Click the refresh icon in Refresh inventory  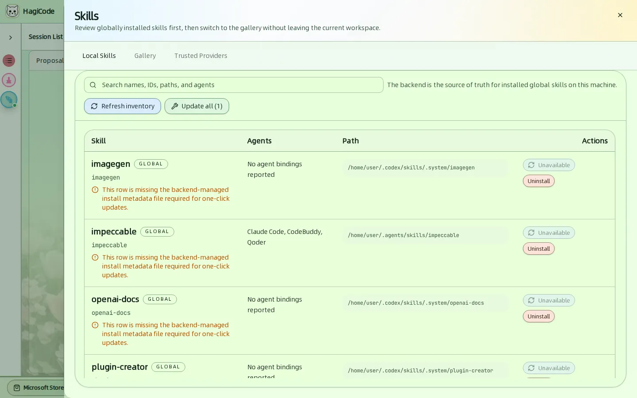coord(94,106)
